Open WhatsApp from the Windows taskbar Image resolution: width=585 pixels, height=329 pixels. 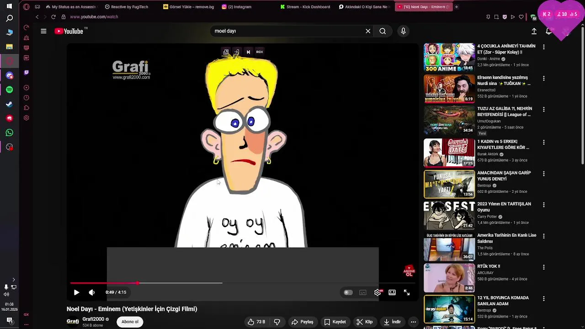point(9,133)
